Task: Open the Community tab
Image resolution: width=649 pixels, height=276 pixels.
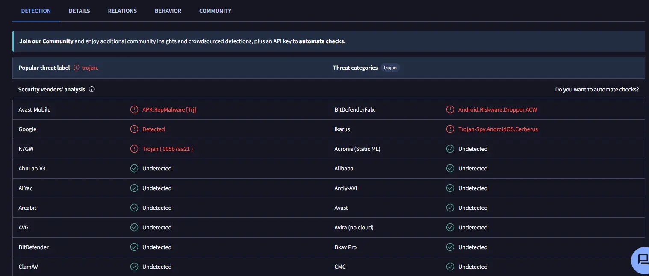Action: (215, 11)
